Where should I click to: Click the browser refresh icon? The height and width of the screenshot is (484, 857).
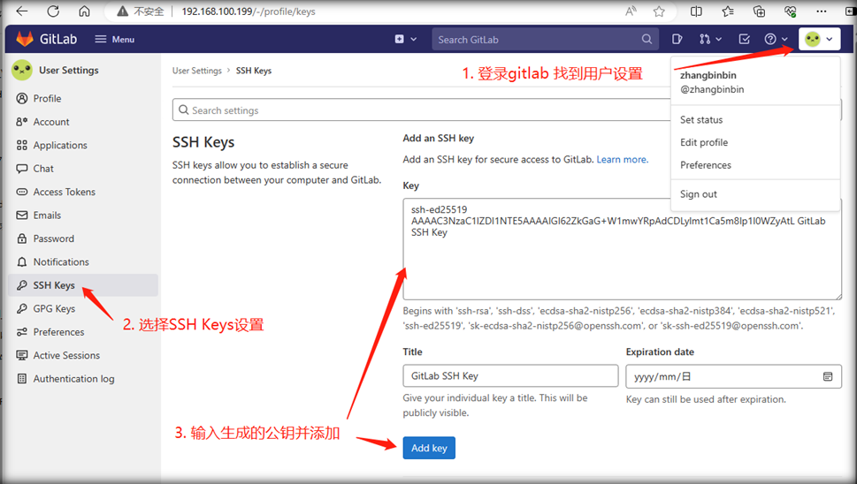(53, 11)
